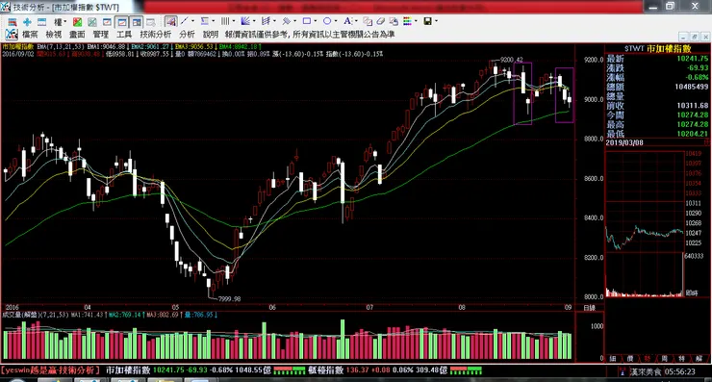Select the red-green chart icon in toolbar
Image resolution: width=712 pixels, height=382 pixels.
tap(78, 22)
